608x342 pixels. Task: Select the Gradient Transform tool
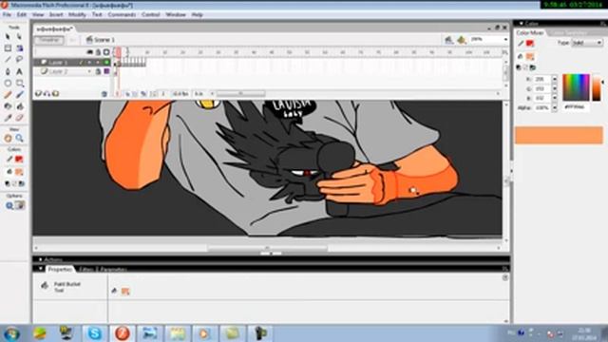[19, 48]
